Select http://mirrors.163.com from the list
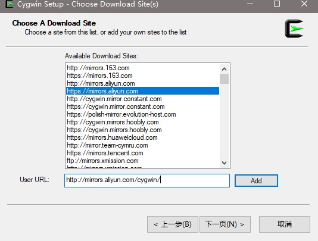This screenshot has width=318, height=241. [x=142, y=68]
